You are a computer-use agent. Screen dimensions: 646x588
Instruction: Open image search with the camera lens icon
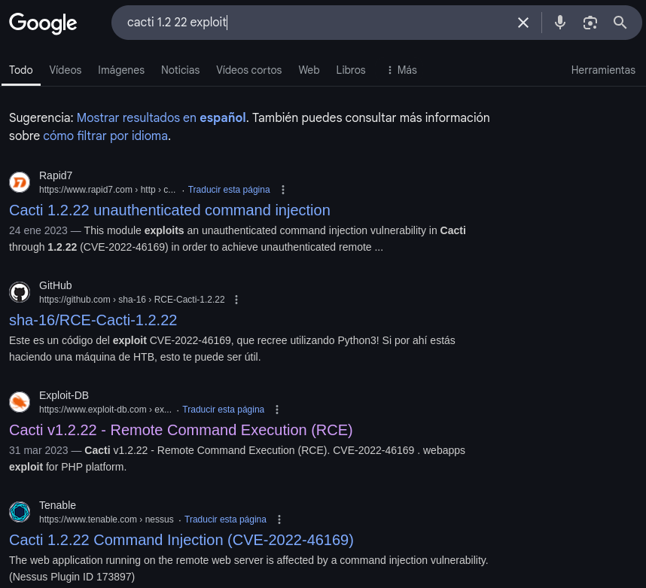(590, 23)
